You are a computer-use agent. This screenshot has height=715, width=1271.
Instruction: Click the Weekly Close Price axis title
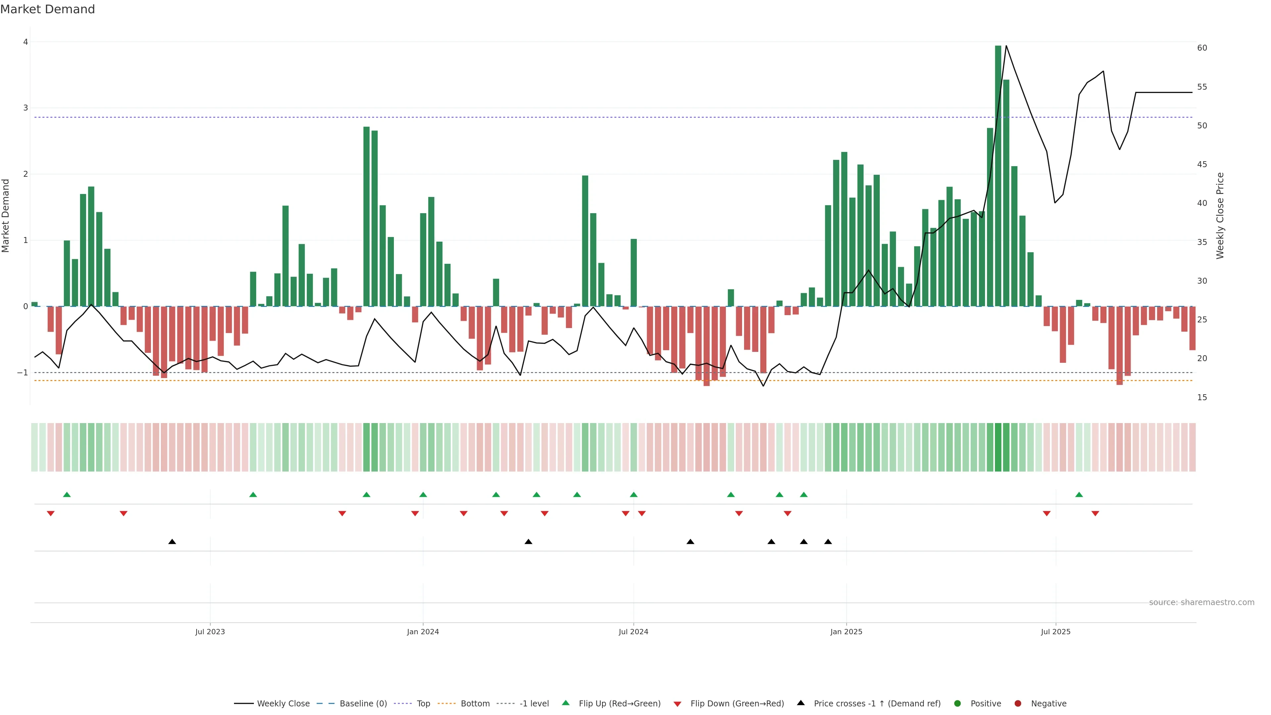click(x=1220, y=215)
